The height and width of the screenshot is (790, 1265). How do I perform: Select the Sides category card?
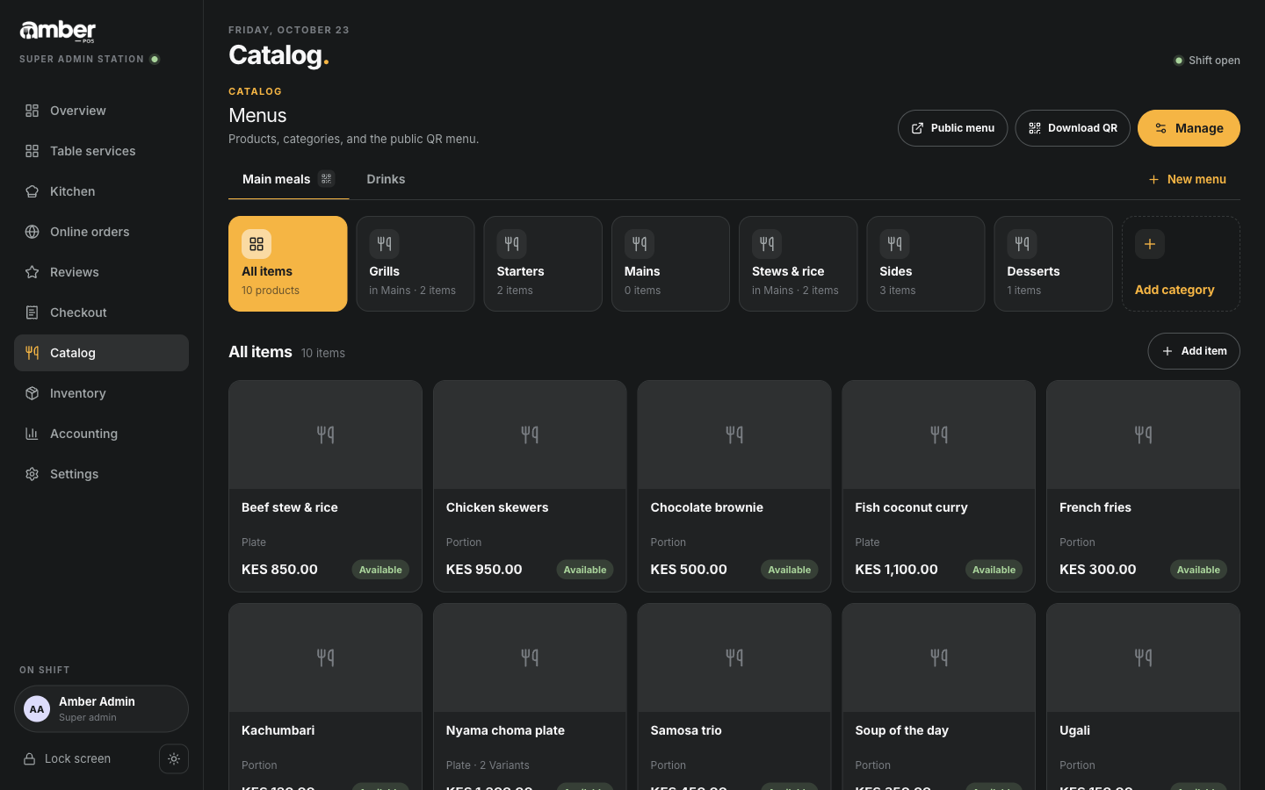pyautogui.click(x=926, y=263)
